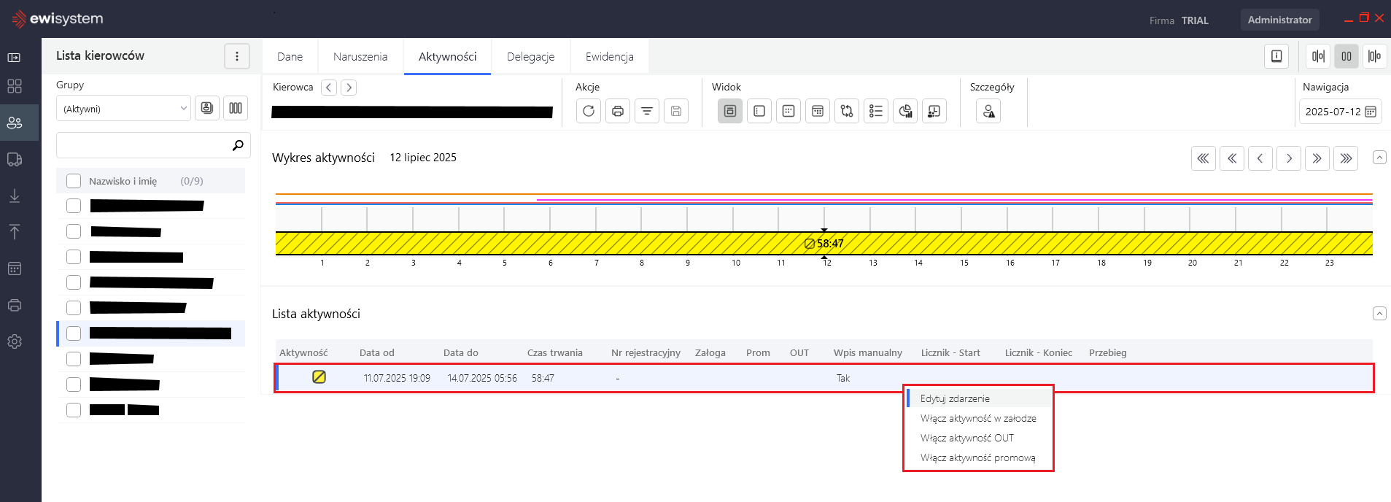This screenshot has width=1391, height=502.
Task: Collapse the Wykres aktywności section
Action: [1379, 158]
